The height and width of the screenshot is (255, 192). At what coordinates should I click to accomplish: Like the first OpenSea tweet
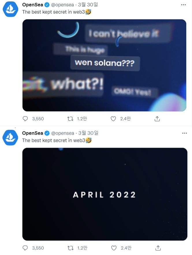(x=113, y=119)
